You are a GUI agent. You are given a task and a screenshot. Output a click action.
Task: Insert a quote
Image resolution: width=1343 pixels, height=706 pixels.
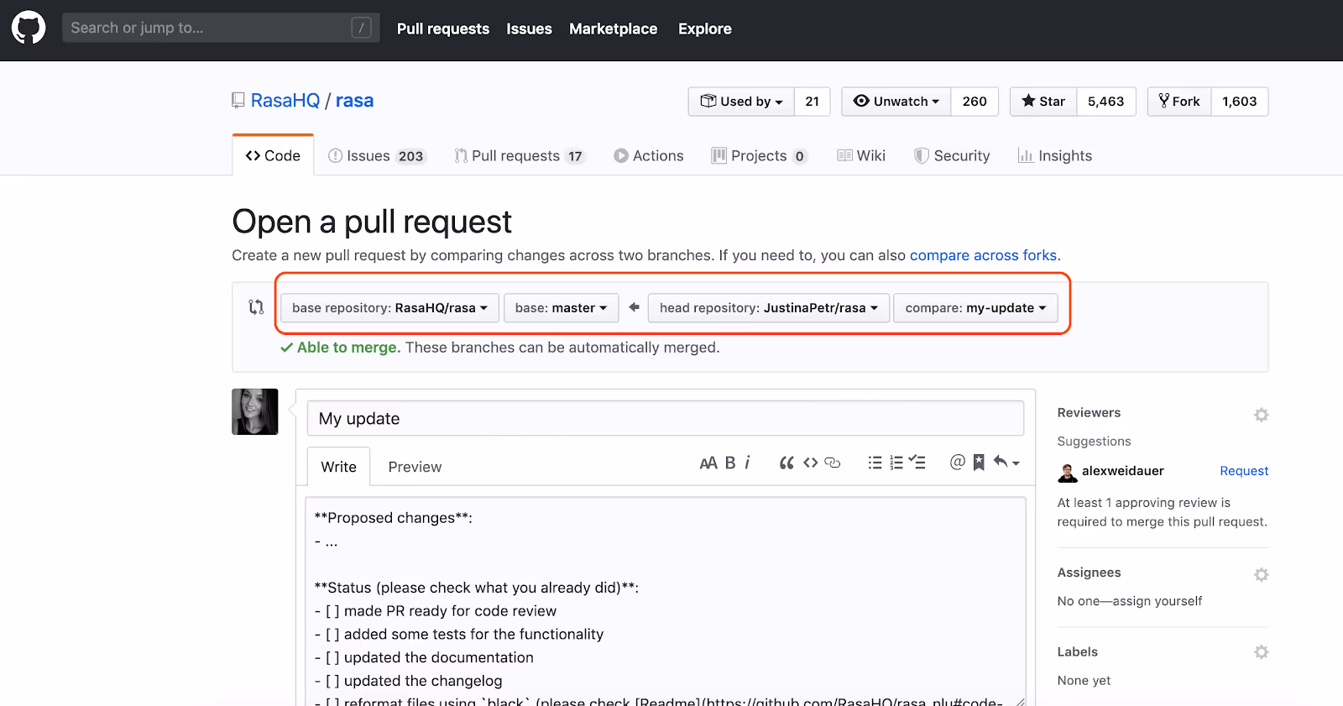coord(786,463)
